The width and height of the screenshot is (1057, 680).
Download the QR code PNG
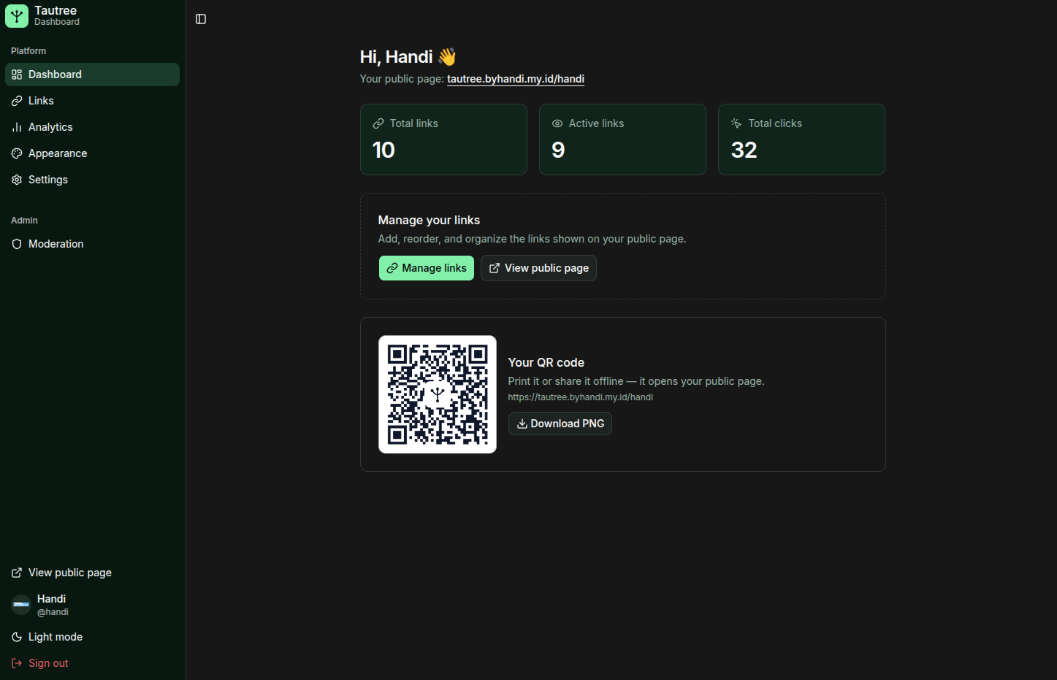point(560,424)
